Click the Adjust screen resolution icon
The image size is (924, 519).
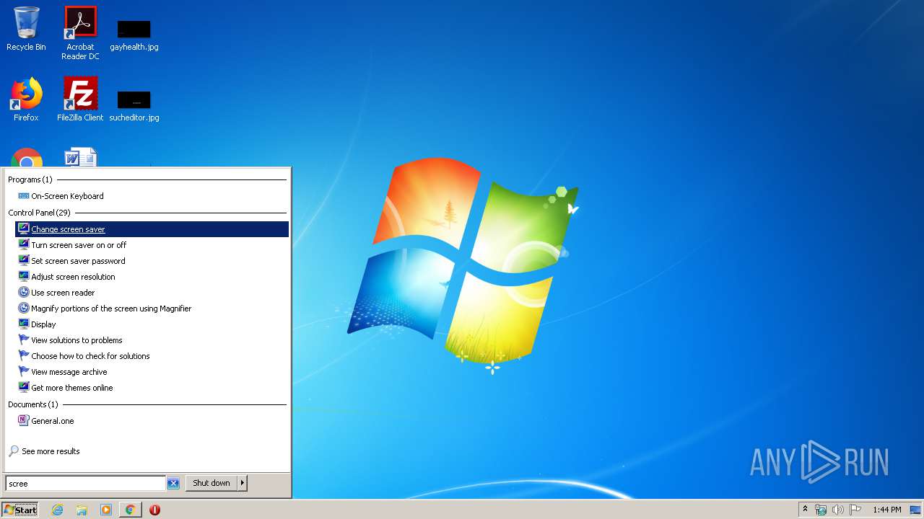(x=24, y=277)
